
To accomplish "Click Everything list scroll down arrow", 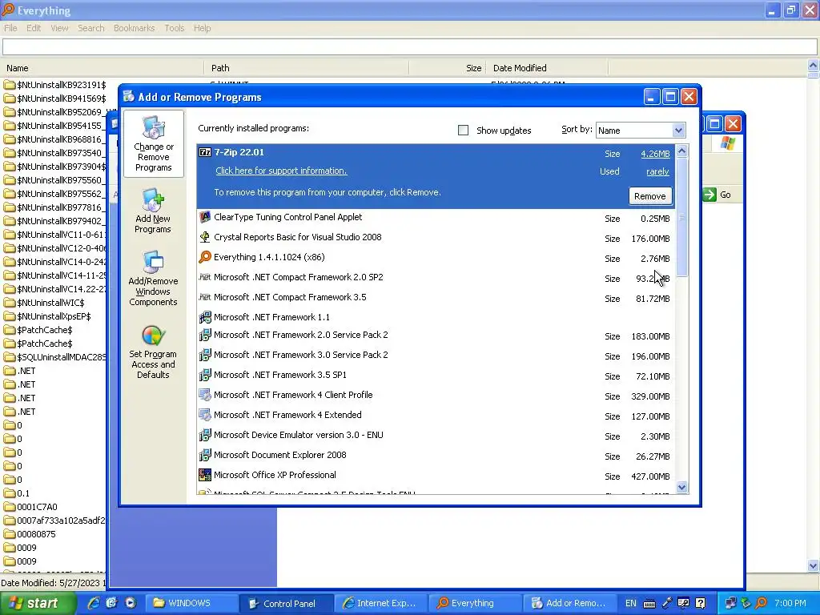I will click(x=814, y=565).
